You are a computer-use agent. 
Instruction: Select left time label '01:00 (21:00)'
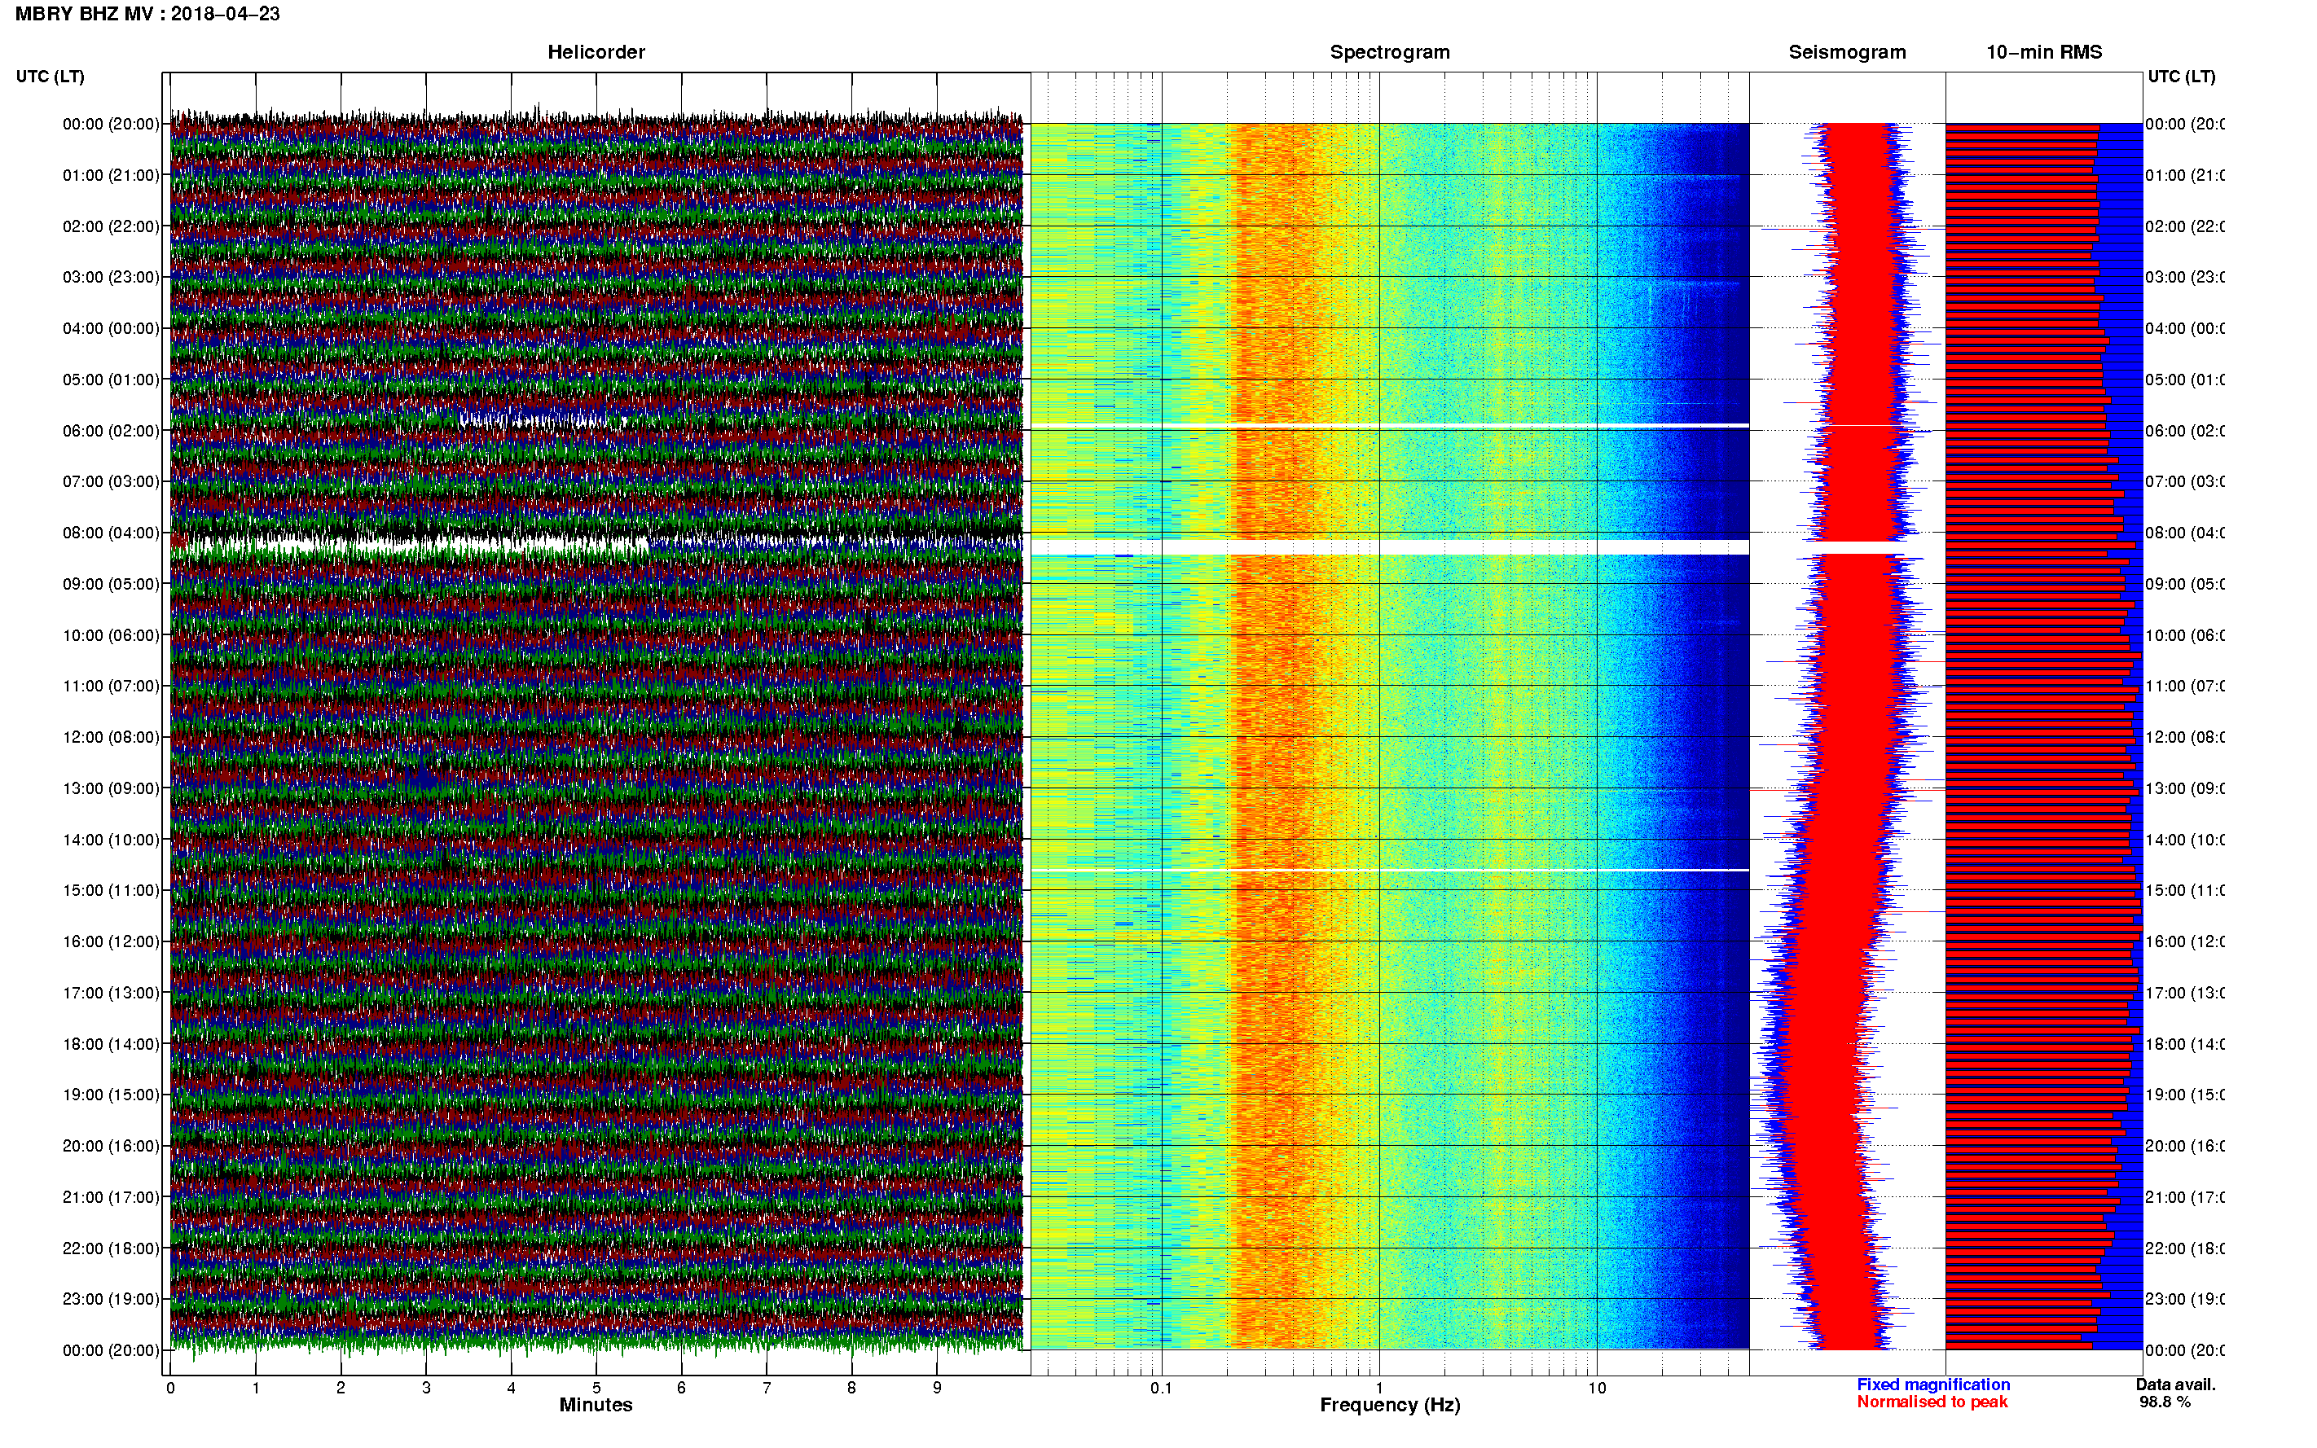coord(111,175)
